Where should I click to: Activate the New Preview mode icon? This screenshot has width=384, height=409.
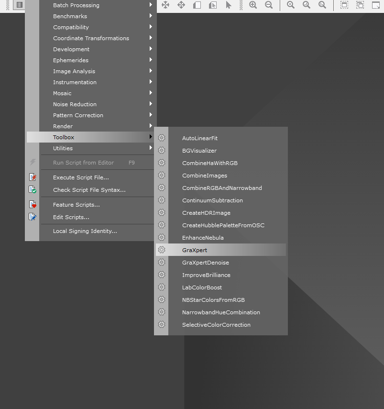[197, 5]
